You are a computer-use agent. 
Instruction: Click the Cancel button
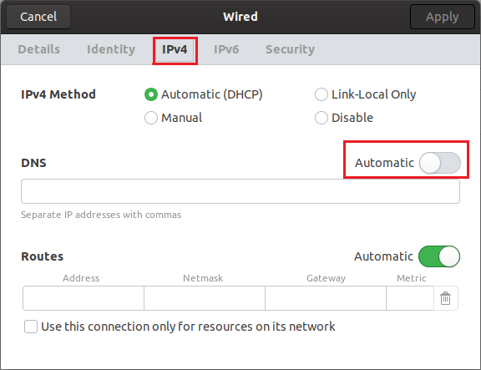pos(38,17)
